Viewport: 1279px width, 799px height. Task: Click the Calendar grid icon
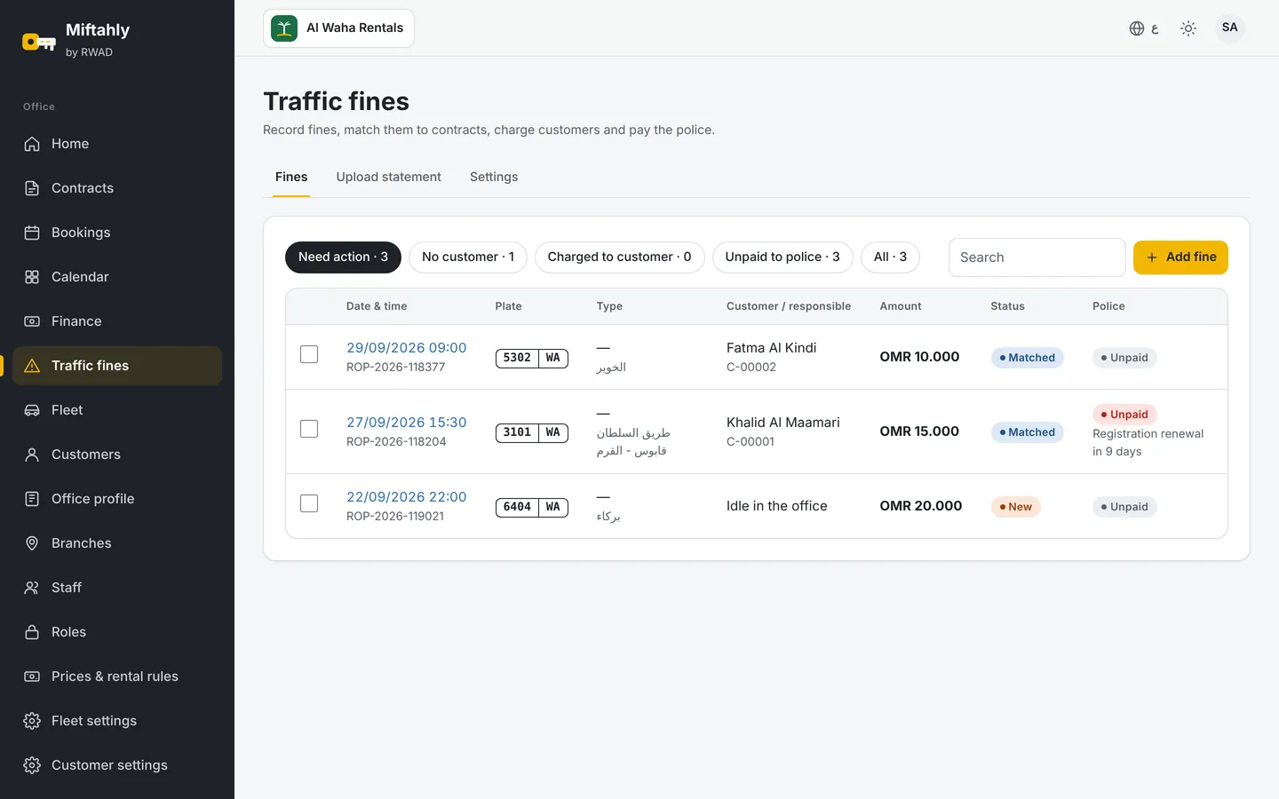pos(32,277)
